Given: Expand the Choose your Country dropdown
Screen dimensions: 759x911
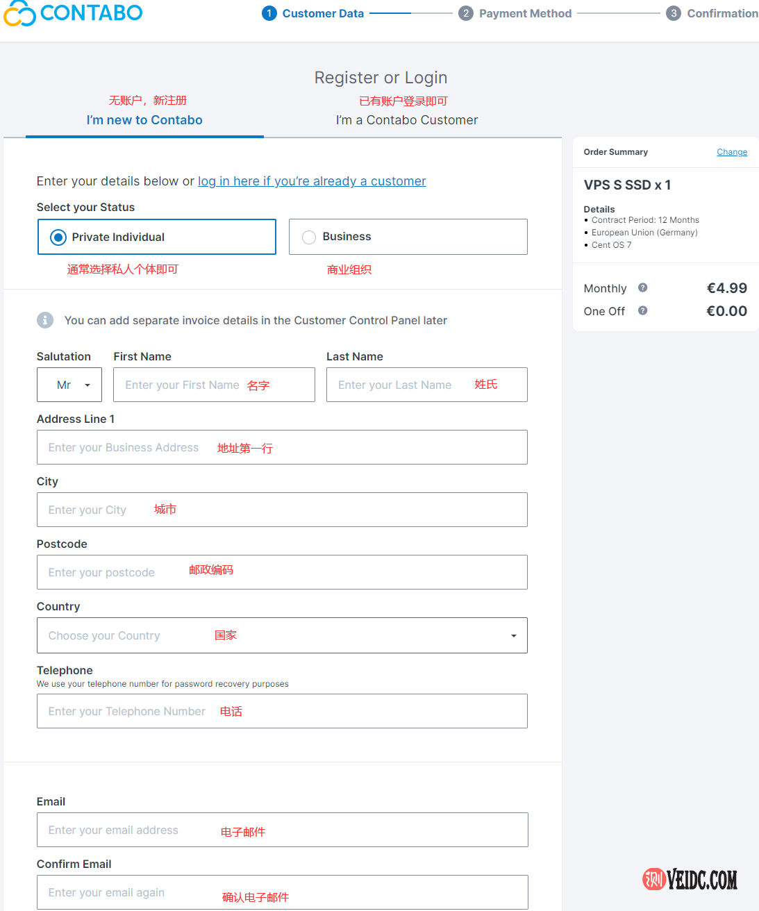Looking at the screenshot, I should pos(282,635).
